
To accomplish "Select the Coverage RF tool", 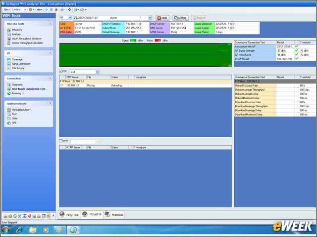I will click(17, 59).
